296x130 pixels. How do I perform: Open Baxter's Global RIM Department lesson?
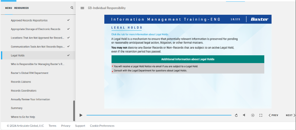(38, 73)
